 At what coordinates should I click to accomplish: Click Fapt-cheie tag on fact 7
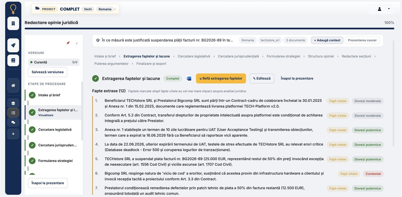338,188
